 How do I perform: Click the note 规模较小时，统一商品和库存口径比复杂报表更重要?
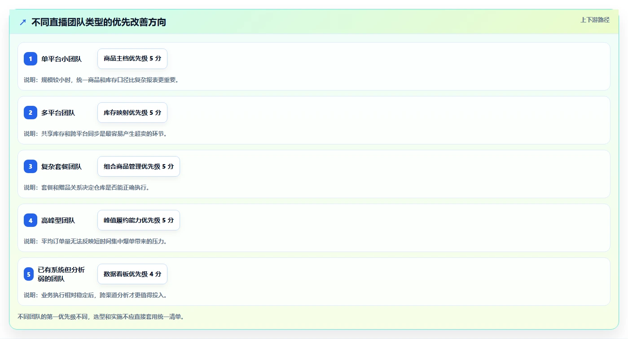[x=110, y=80]
